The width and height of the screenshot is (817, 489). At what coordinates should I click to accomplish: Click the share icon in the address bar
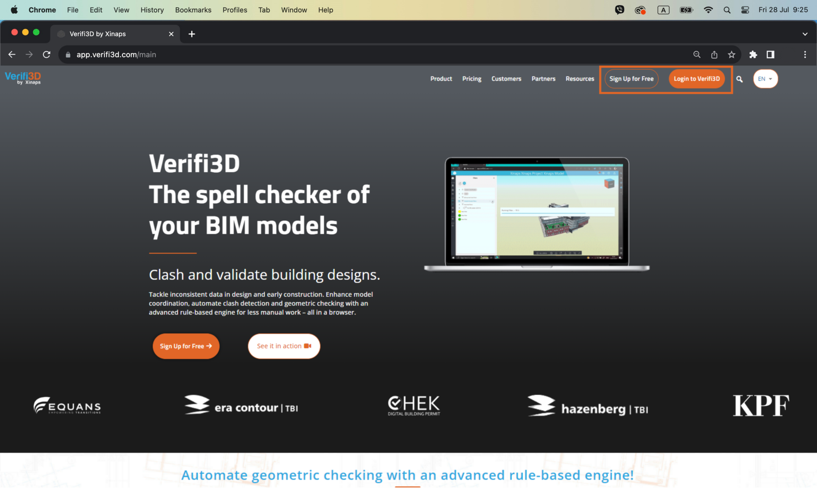click(714, 55)
